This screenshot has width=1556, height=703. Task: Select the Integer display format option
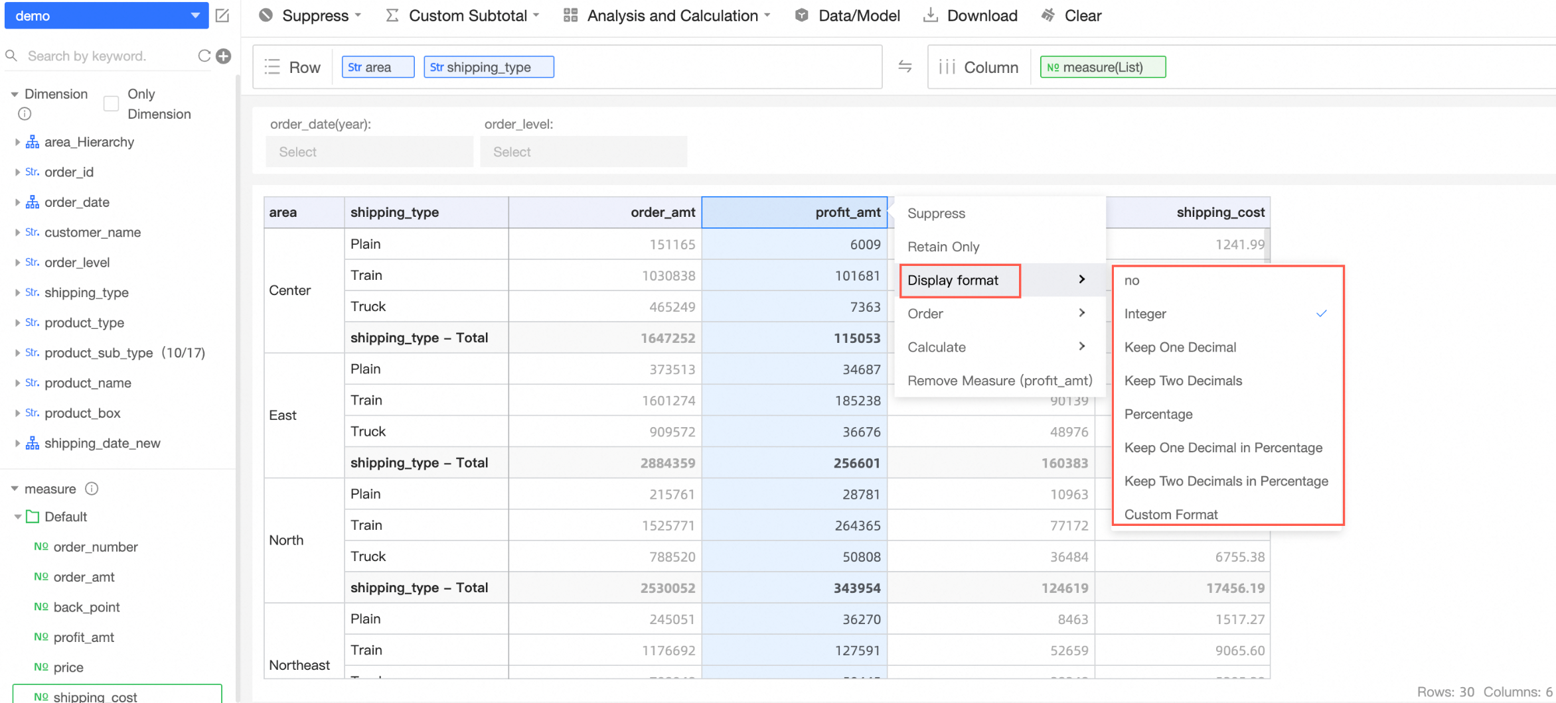1145,314
